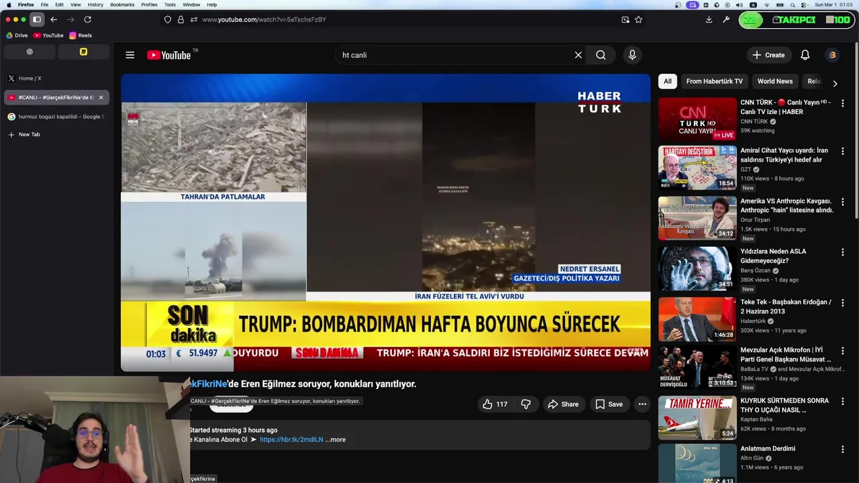
Task: Open Amiral Cihat Yaycı video title
Action: pos(784,155)
